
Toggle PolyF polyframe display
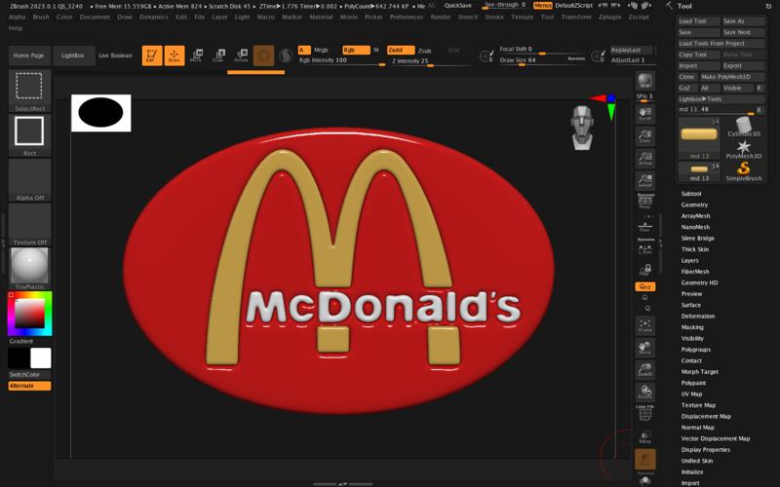[x=644, y=414]
